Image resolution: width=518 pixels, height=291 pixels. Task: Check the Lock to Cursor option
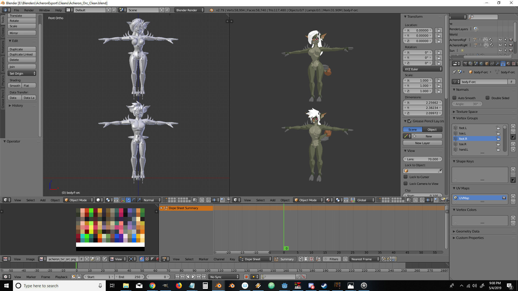pyautogui.click(x=405, y=177)
